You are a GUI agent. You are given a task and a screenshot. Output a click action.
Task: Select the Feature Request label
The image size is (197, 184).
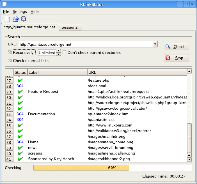pyautogui.click(x=43, y=91)
